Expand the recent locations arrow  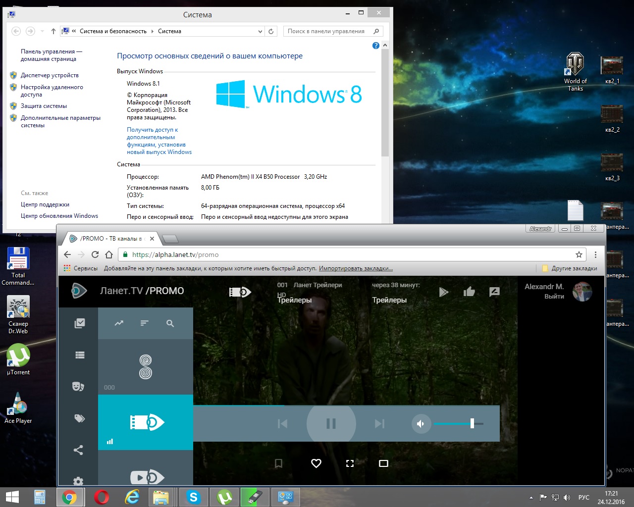click(x=42, y=31)
